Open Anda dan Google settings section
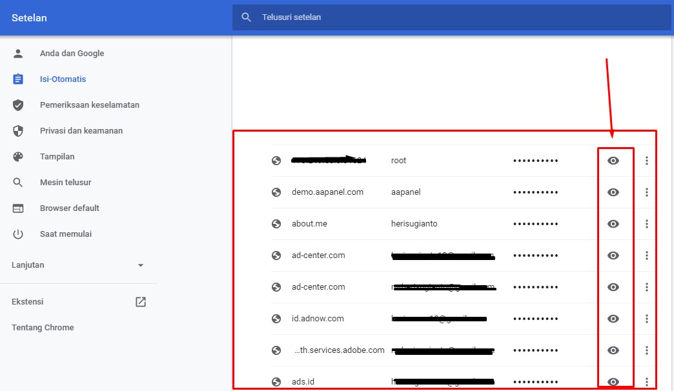 (x=72, y=54)
